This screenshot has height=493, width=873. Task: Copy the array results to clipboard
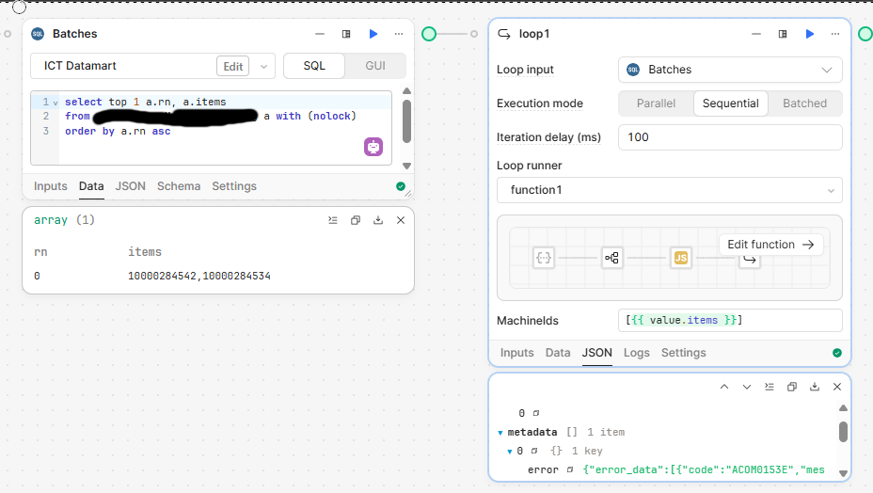356,220
